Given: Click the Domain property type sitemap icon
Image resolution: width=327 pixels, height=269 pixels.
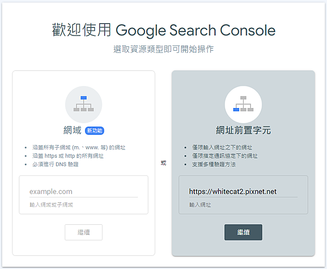Looking at the screenshot, I should [x=83, y=104].
